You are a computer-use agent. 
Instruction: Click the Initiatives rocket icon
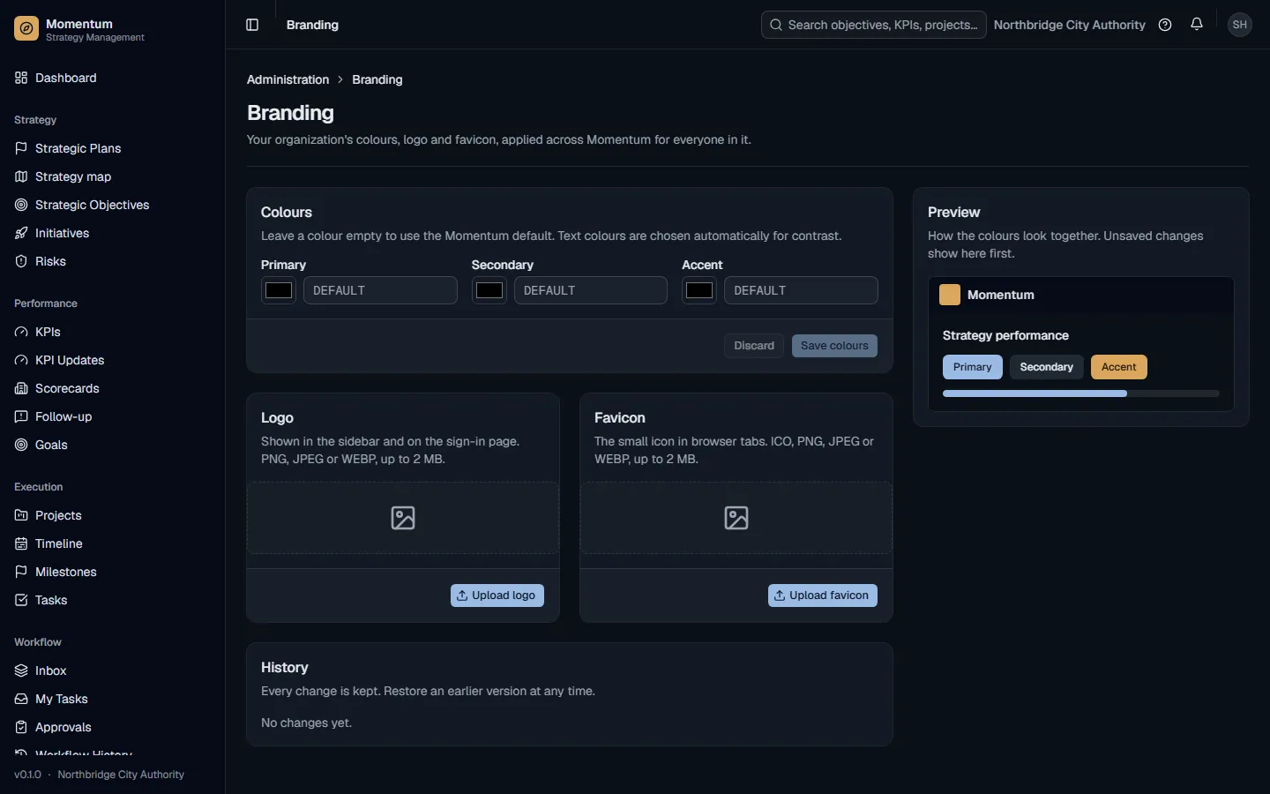[21, 233]
